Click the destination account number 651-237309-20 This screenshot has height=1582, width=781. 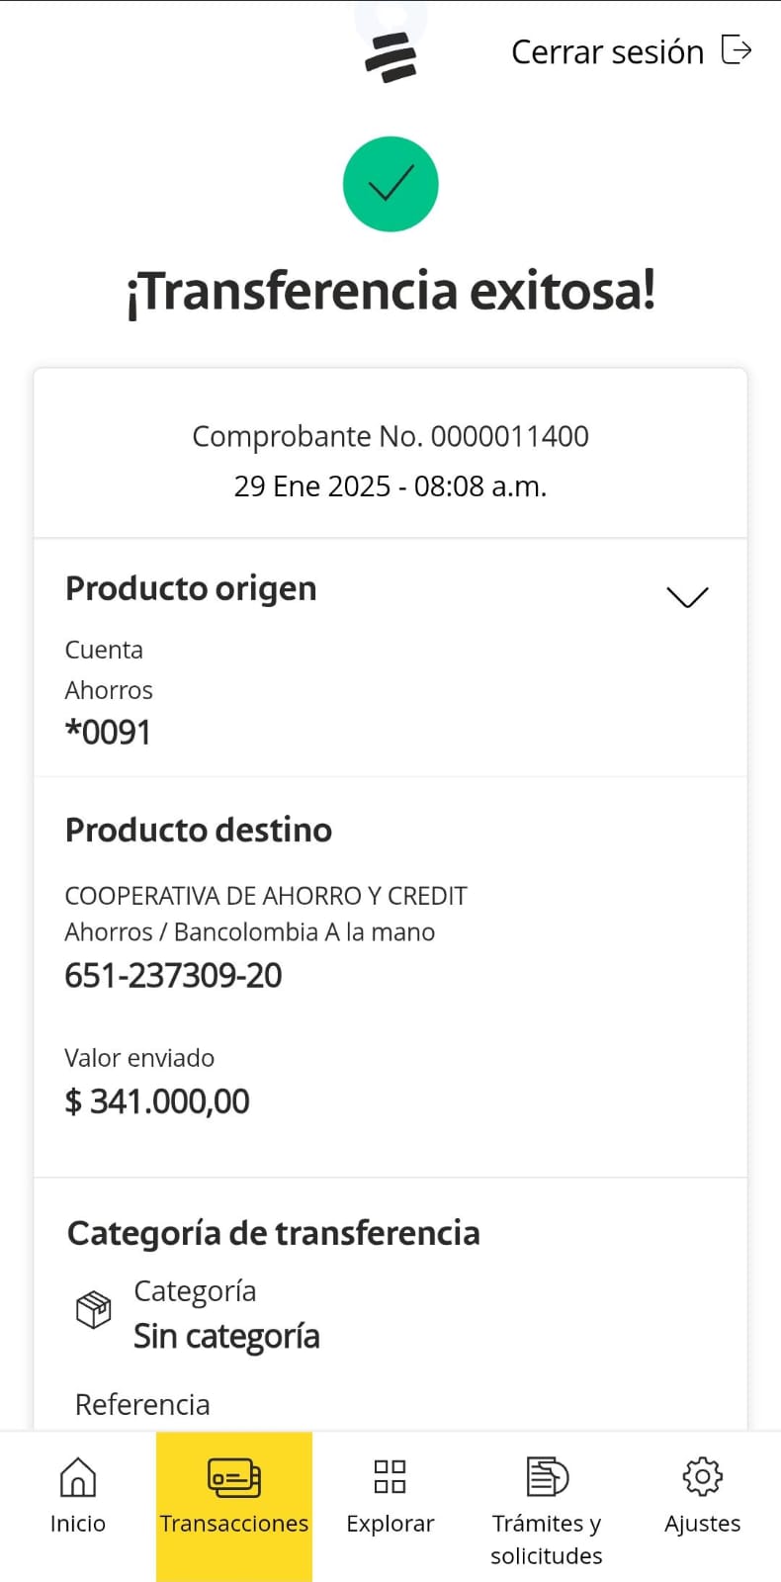tap(173, 976)
